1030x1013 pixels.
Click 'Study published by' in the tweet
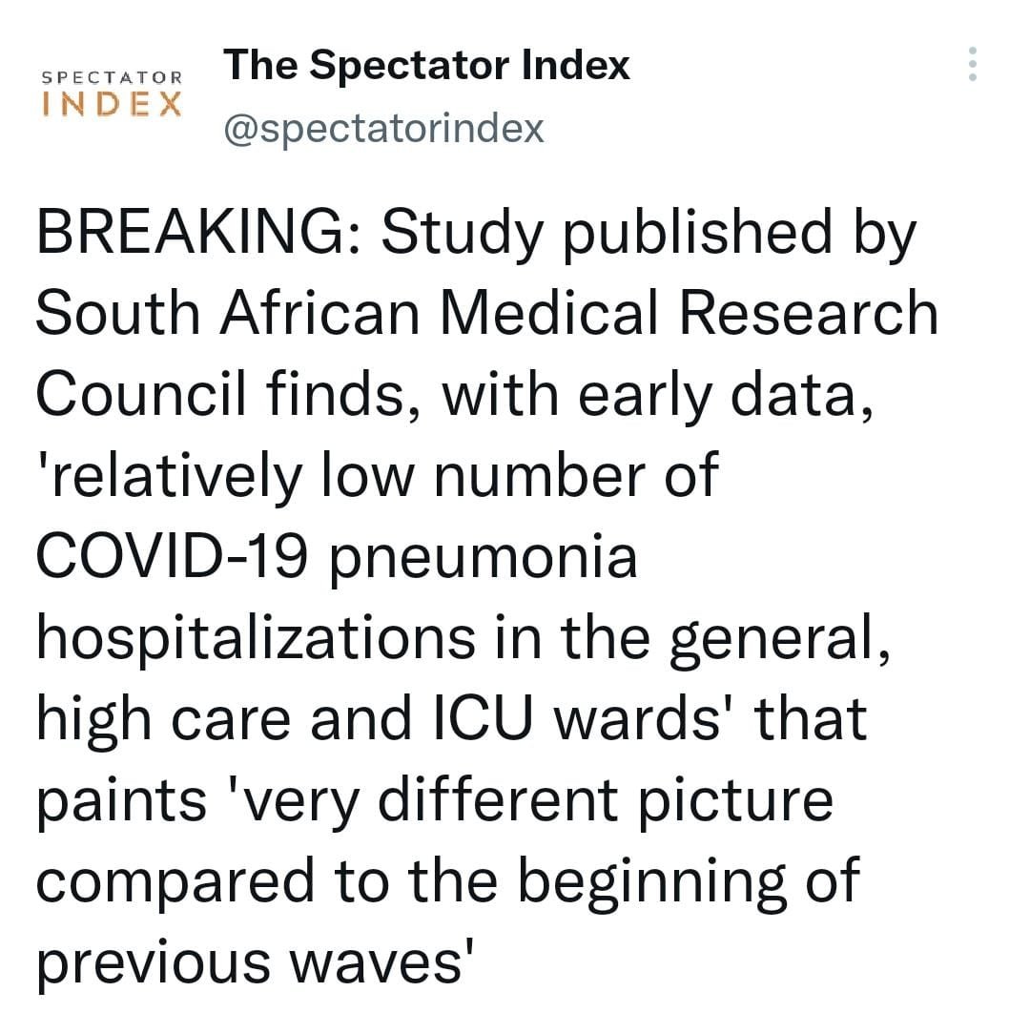point(648,233)
